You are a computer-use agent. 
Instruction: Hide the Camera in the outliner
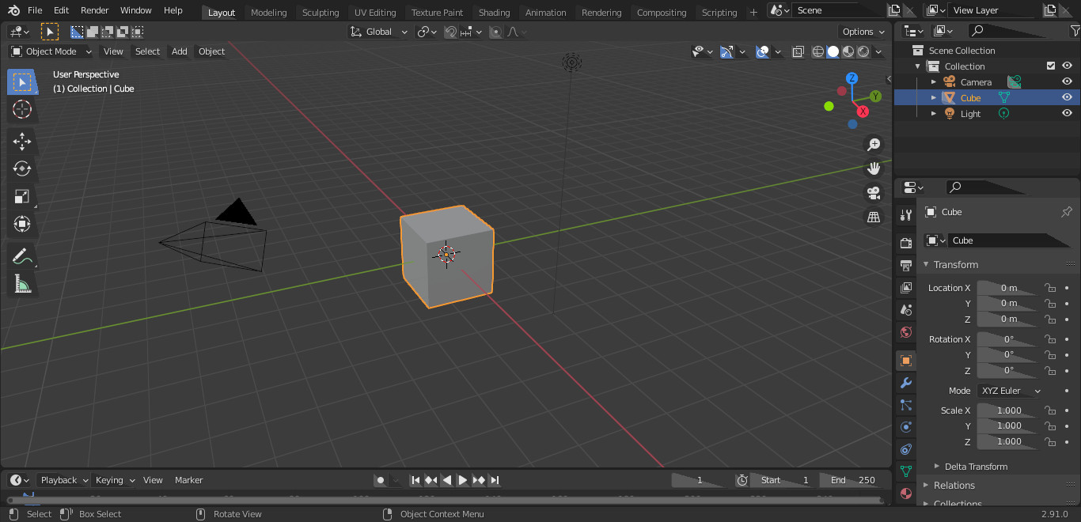click(1067, 81)
